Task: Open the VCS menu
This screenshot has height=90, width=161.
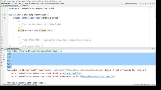Action: pos(50,1)
